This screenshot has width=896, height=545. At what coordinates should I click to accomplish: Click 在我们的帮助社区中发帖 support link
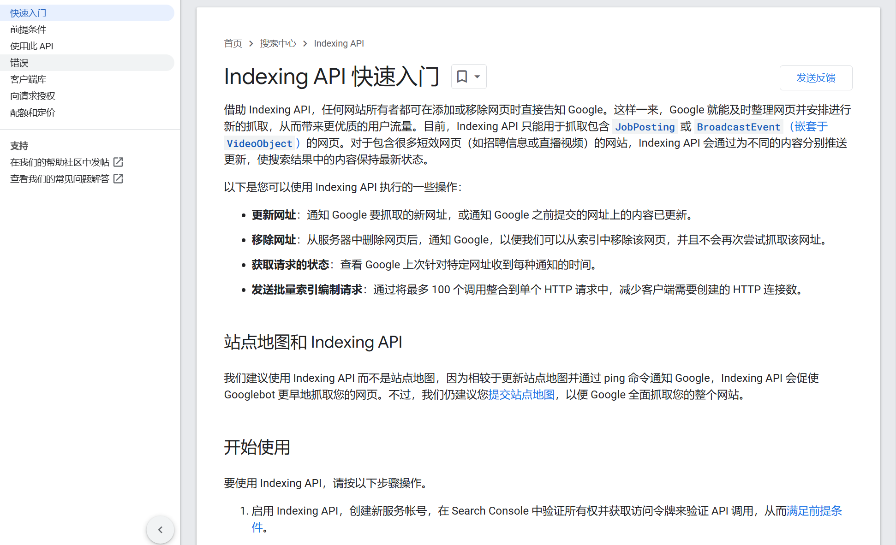60,162
